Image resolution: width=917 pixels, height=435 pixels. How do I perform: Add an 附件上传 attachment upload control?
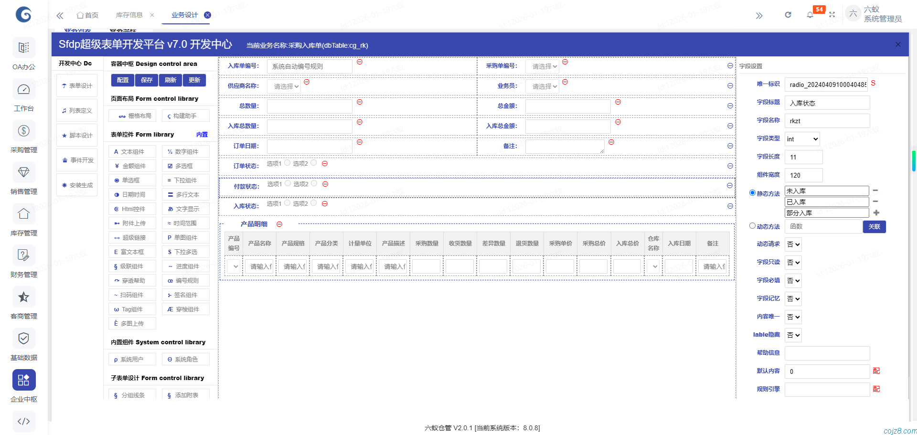coord(132,223)
